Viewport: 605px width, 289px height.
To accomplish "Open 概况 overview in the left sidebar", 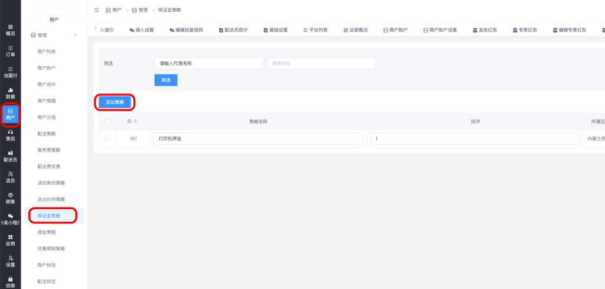I will 10,30.
